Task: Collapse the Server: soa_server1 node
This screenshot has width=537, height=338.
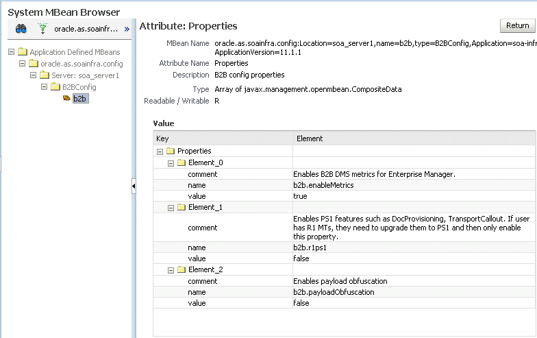Action: pos(33,75)
